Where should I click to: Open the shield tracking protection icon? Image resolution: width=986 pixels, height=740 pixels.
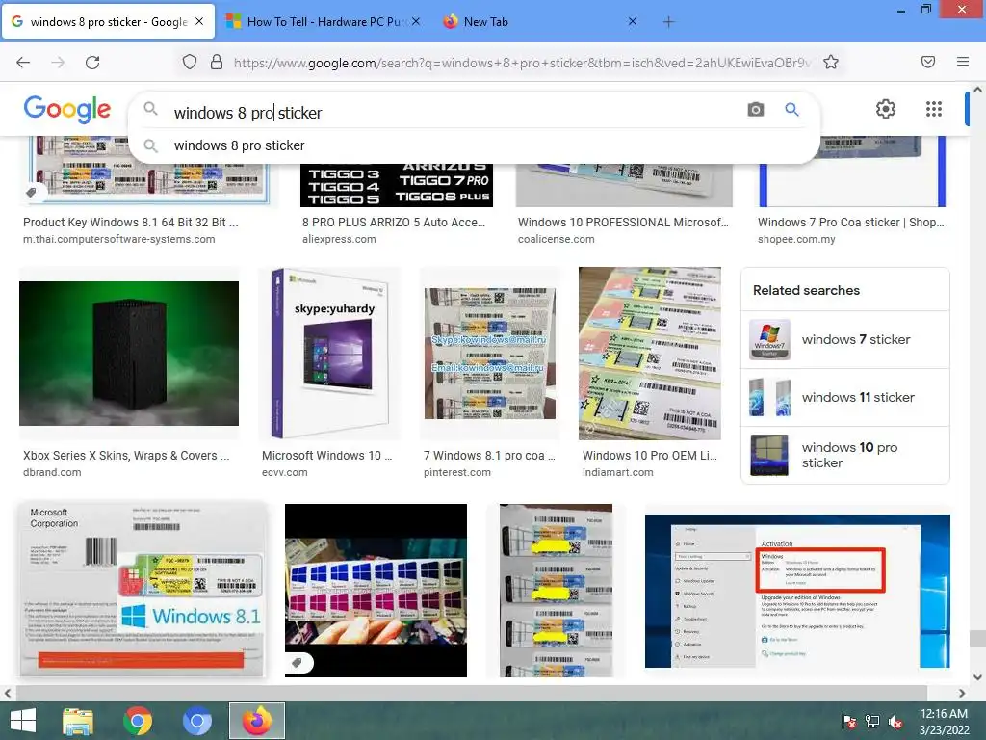click(190, 62)
